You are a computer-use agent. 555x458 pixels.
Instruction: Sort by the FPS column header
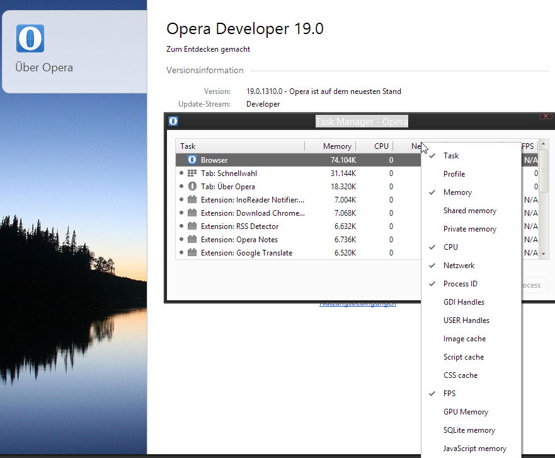tap(529, 146)
